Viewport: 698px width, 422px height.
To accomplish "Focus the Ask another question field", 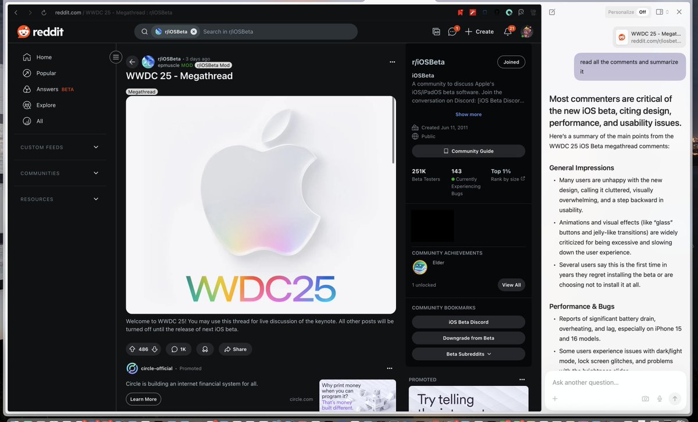I will tap(616, 382).
